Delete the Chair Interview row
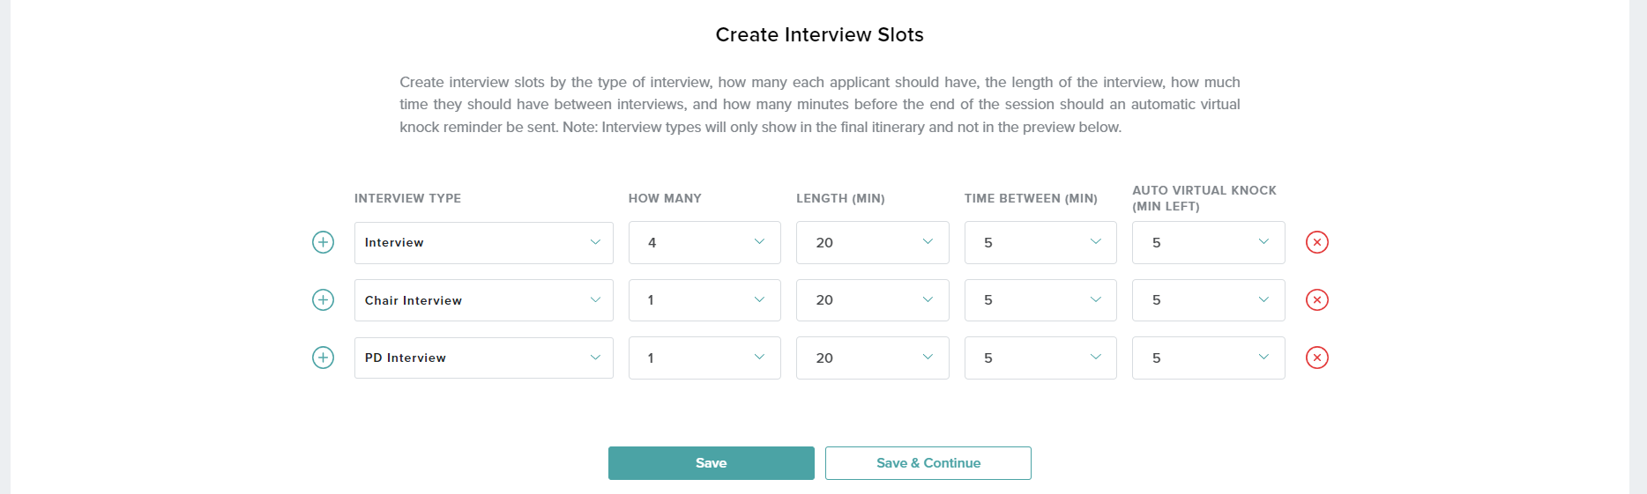Viewport: 1647px width, 494px height. point(1317,300)
